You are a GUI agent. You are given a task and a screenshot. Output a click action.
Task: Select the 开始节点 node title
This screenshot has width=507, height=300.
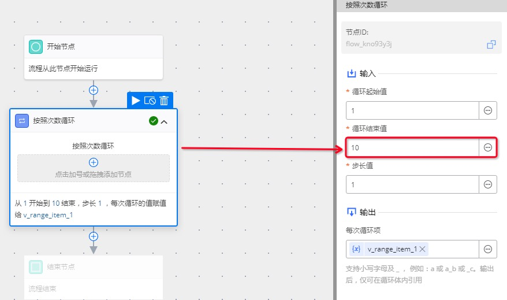(x=61, y=47)
